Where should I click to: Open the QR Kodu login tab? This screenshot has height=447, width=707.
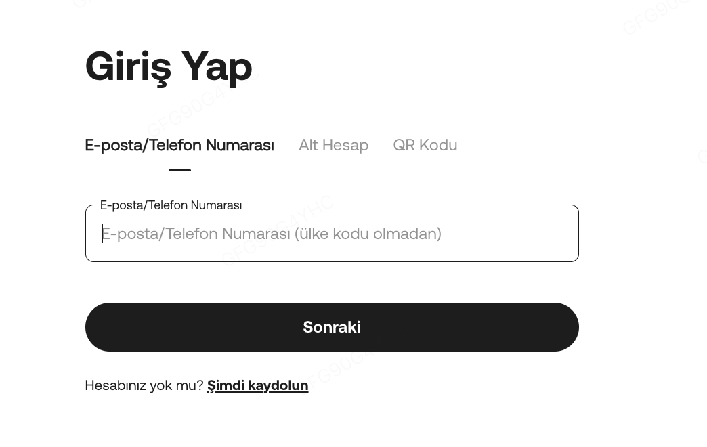pos(425,145)
